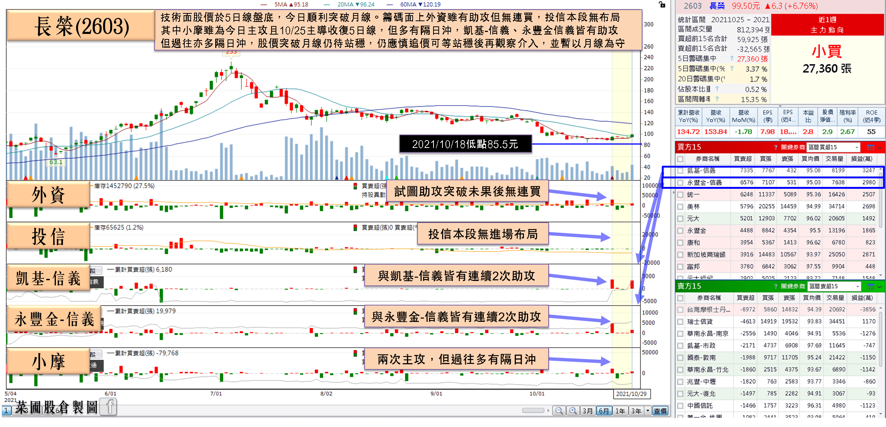The width and height of the screenshot is (886, 427).
Task: Click the 累計營收 YoY(%) column header
Action: pos(688,116)
